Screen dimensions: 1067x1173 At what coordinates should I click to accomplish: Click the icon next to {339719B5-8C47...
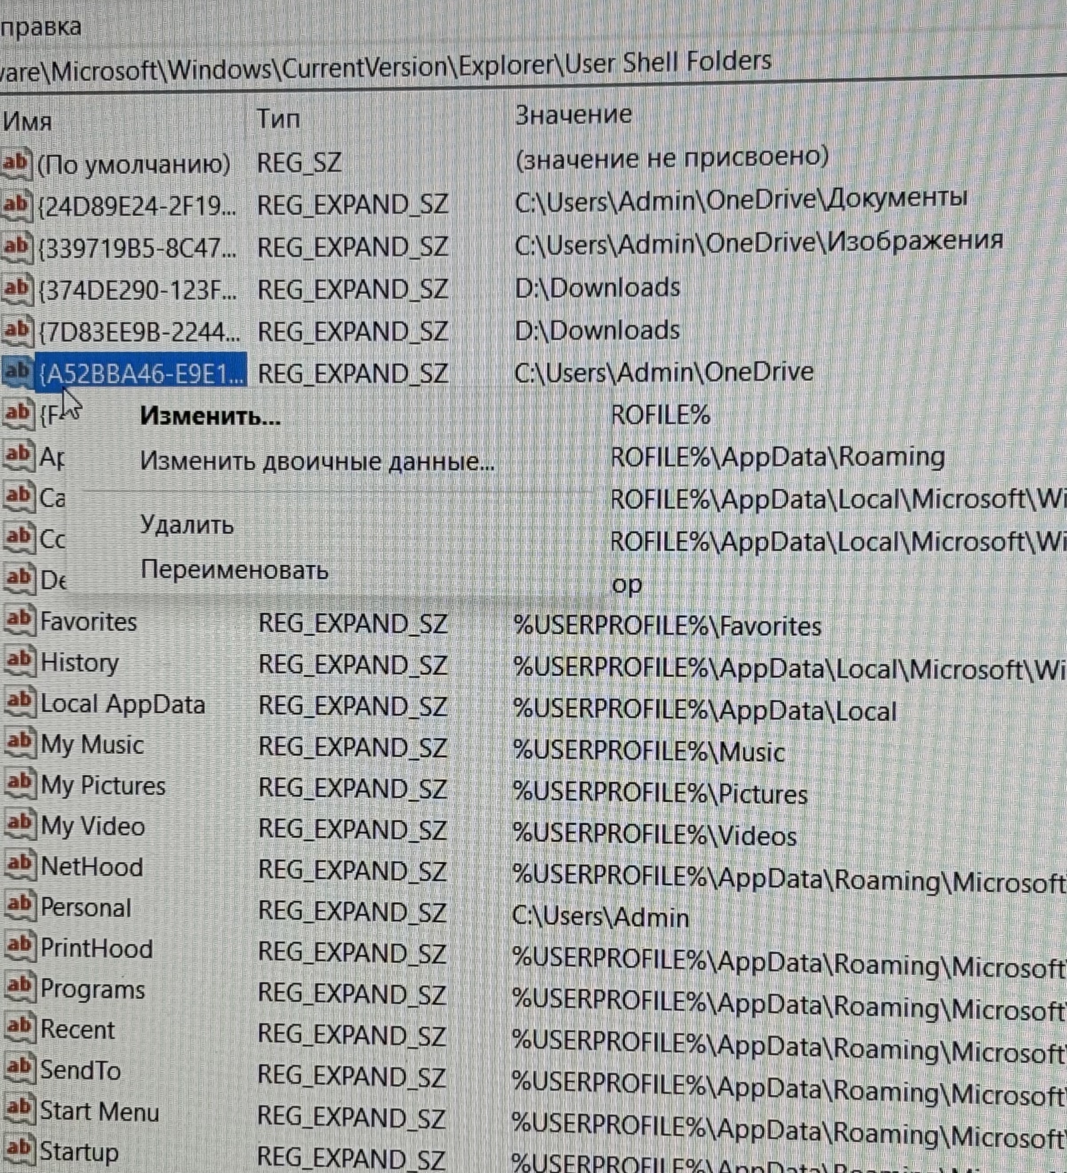click(x=17, y=248)
